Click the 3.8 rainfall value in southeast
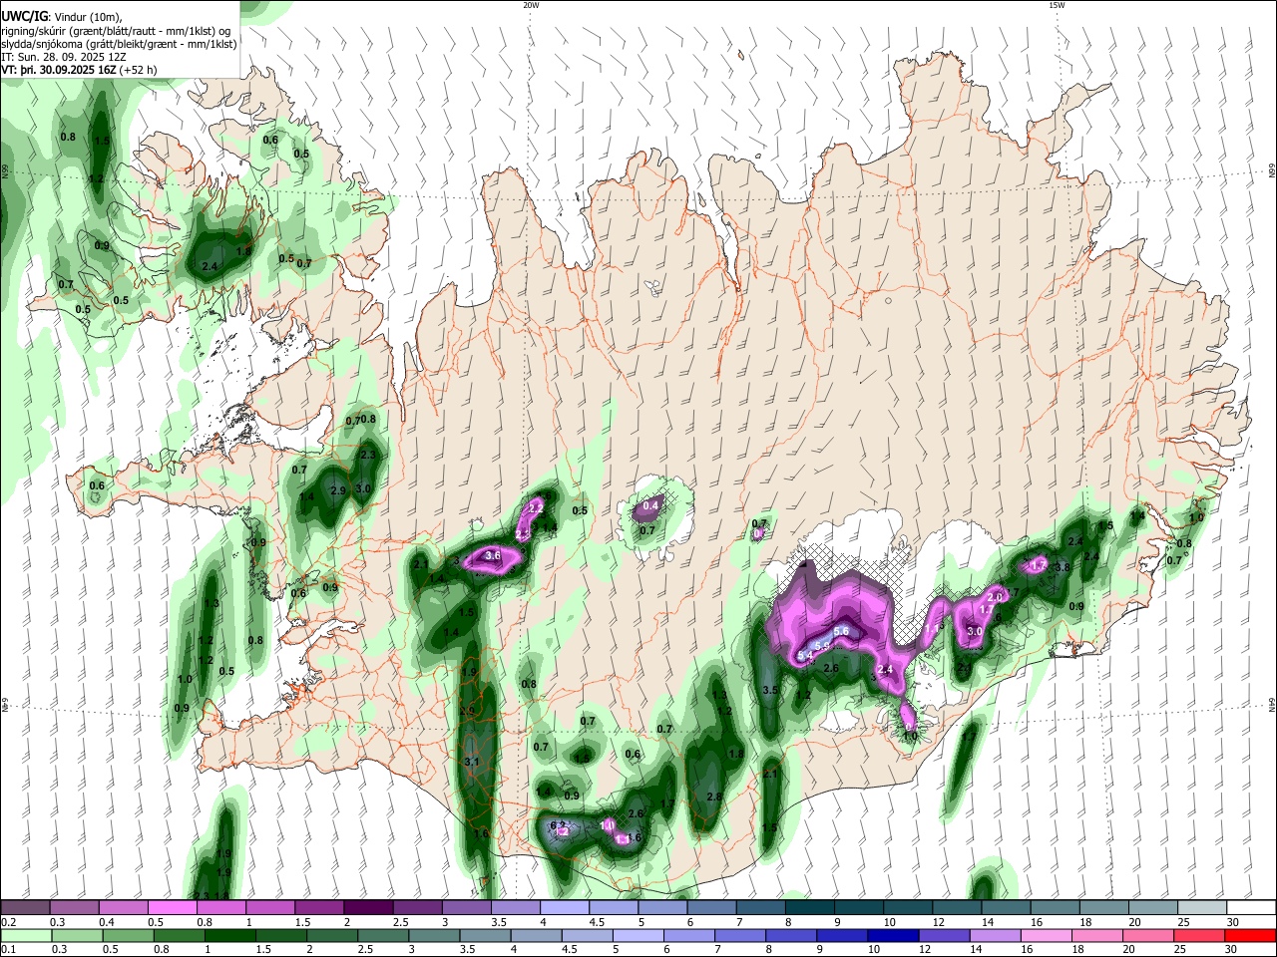Screen dimensions: 1277x957 tap(1063, 567)
